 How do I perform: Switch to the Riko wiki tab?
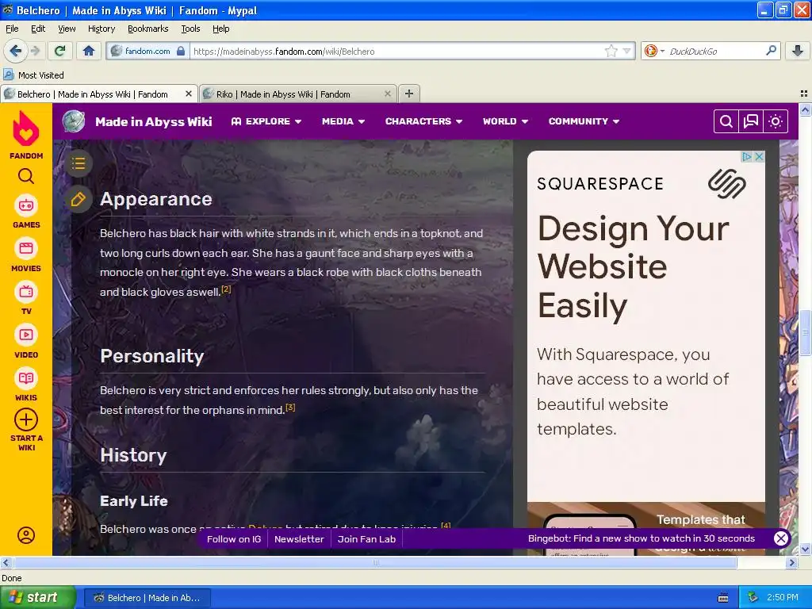click(x=298, y=94)
